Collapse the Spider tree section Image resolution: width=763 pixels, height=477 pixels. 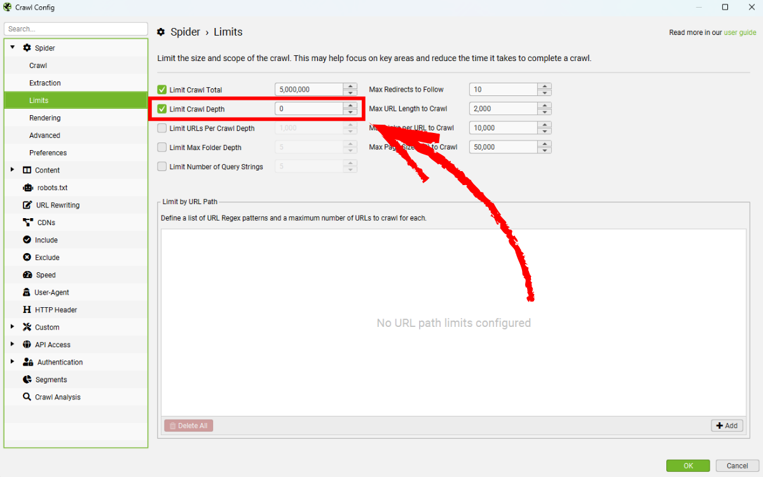coord(12,48)
